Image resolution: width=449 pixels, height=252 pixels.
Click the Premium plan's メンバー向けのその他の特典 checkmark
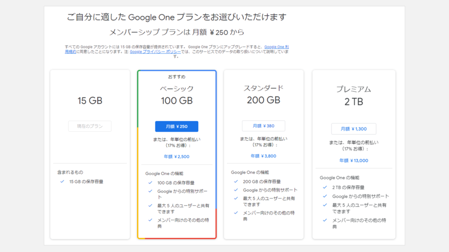coord(325,220)
